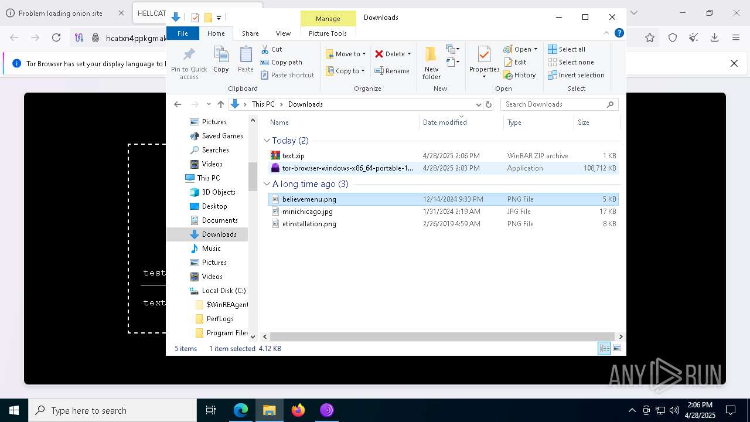Switch to the View ribbon tab

pos(283,33)
